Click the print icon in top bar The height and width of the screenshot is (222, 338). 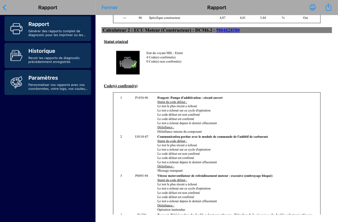pyautogui.click(x=313, y=7)
